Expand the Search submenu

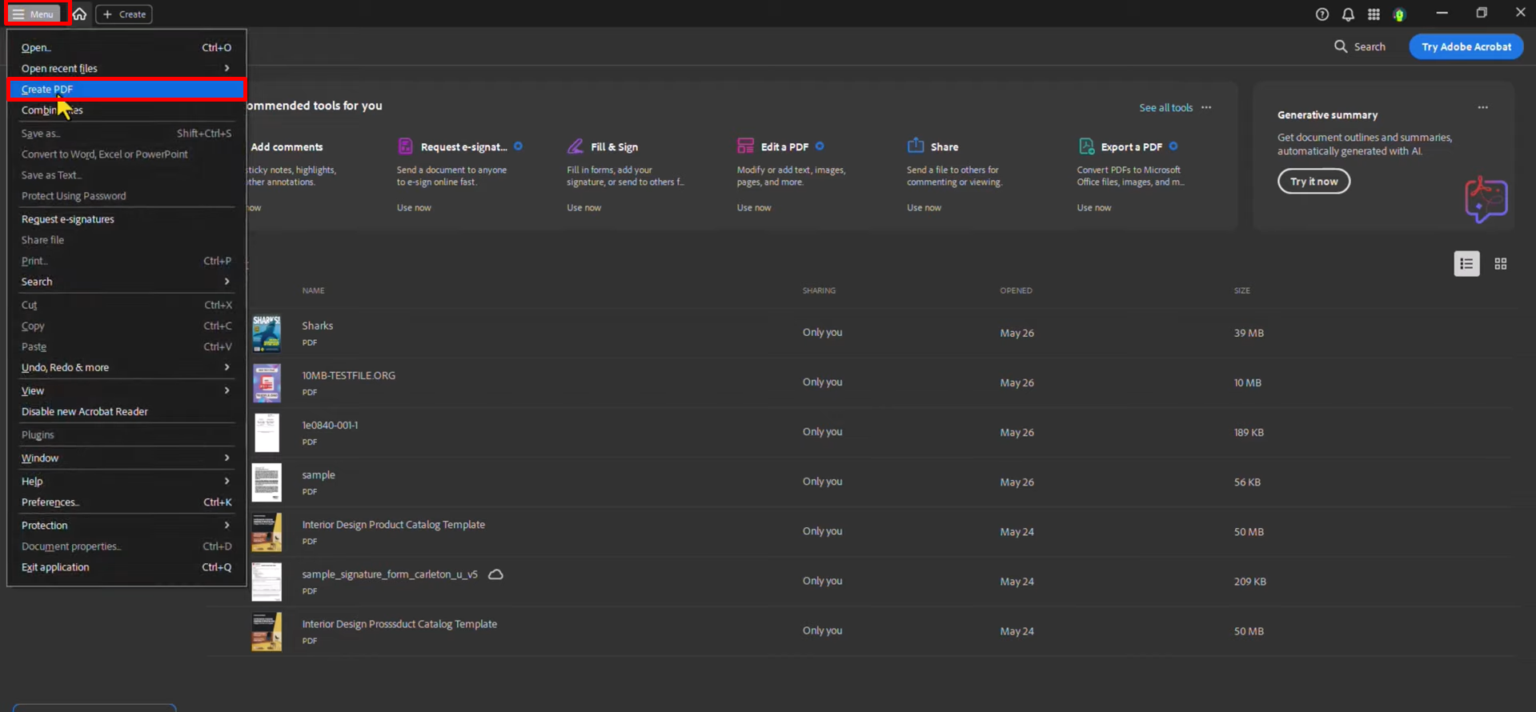126,282
